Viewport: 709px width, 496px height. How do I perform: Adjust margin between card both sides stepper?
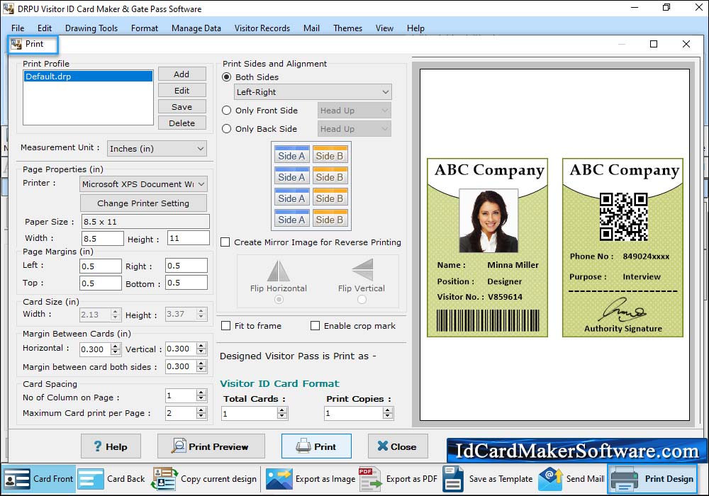[x=201, y=366]
